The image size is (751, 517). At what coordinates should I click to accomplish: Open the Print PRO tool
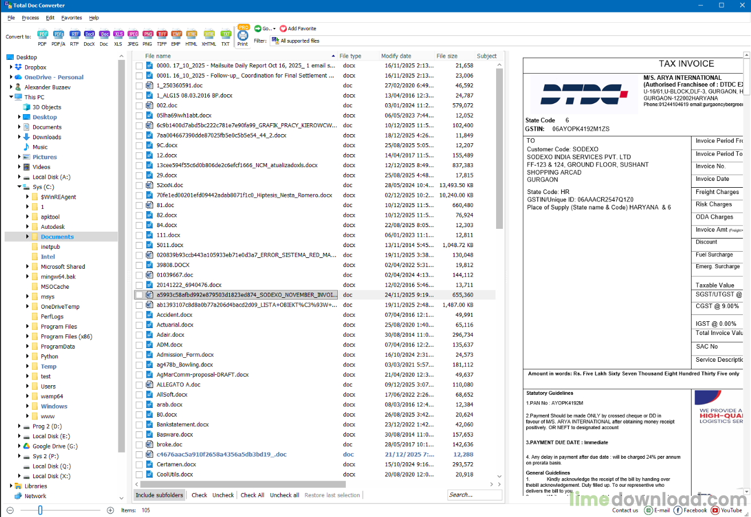(x=243, y=36)
